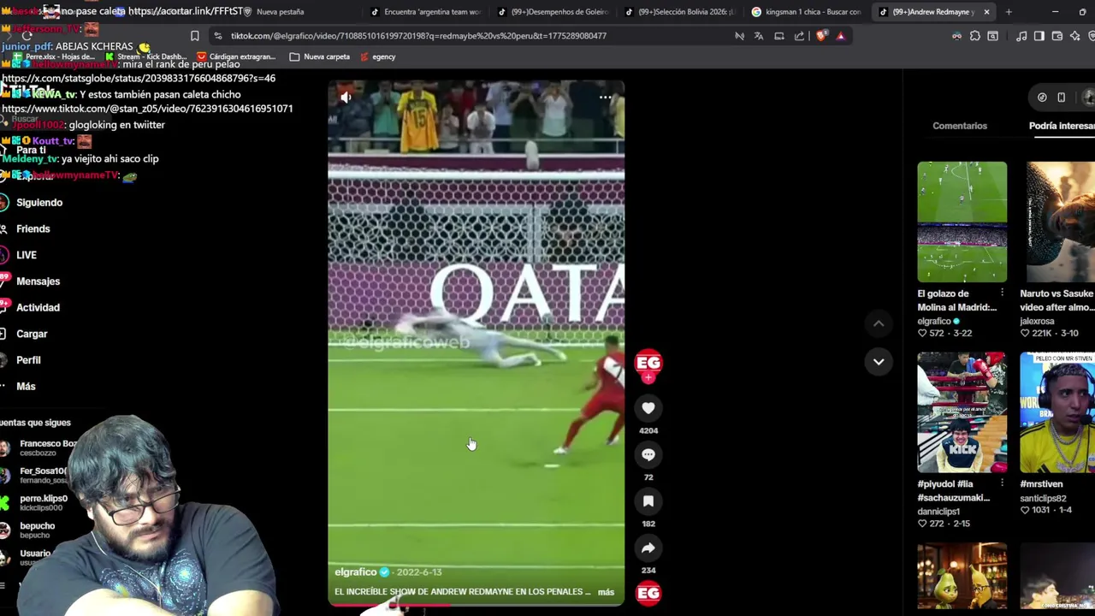Image resolution: width=1095 pixels, height=616 pixels.
Task: Click the picture-in-picture icon in address bar
Action: [779, 36]
